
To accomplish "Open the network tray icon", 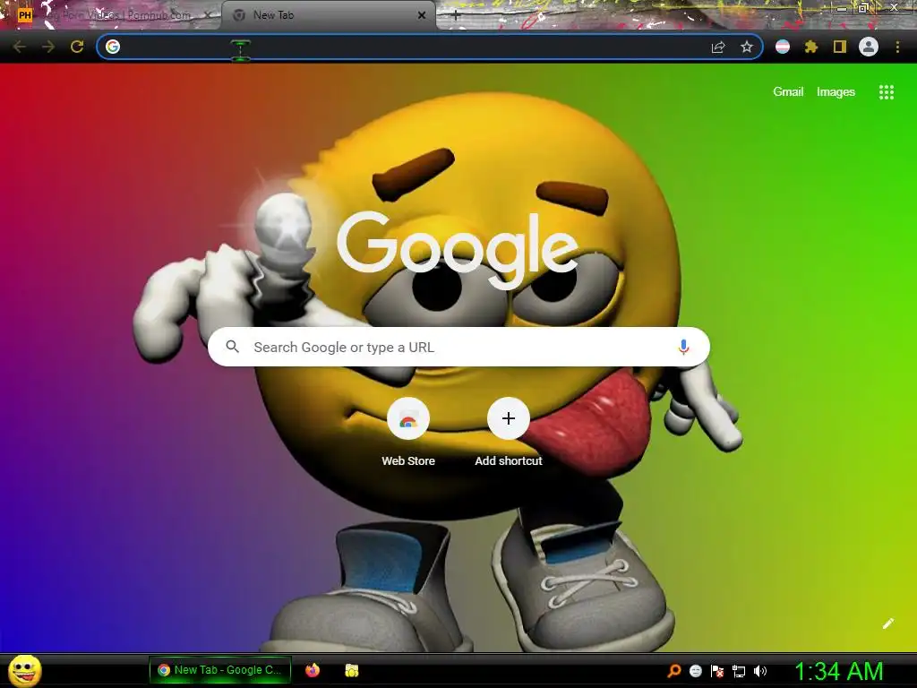I will click(739, 671).
